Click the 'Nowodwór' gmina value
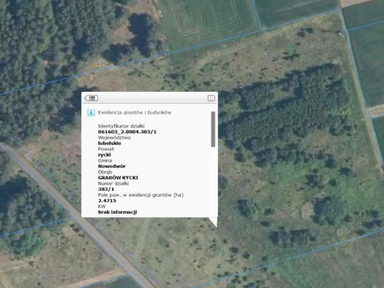384x288 pixels. click(112, 166)
